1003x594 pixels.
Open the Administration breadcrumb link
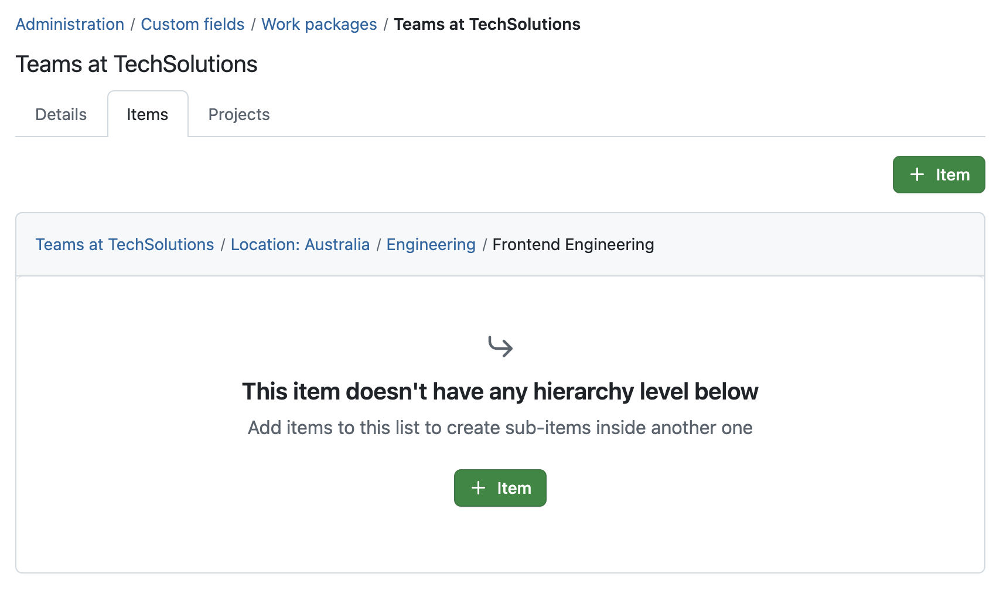point(69,24)
